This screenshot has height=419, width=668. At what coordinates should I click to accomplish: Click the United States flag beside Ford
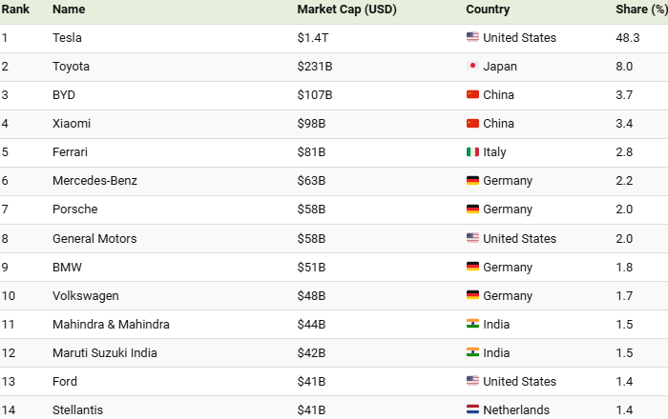[x=472, y=381]
